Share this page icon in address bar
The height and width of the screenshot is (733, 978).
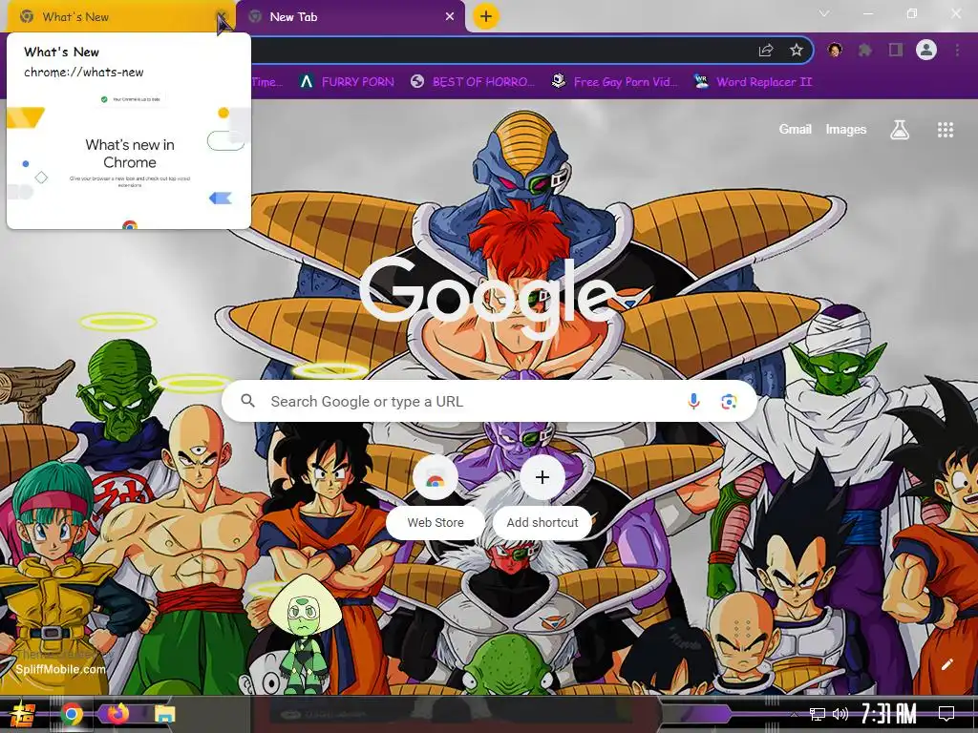coord(765,51)
